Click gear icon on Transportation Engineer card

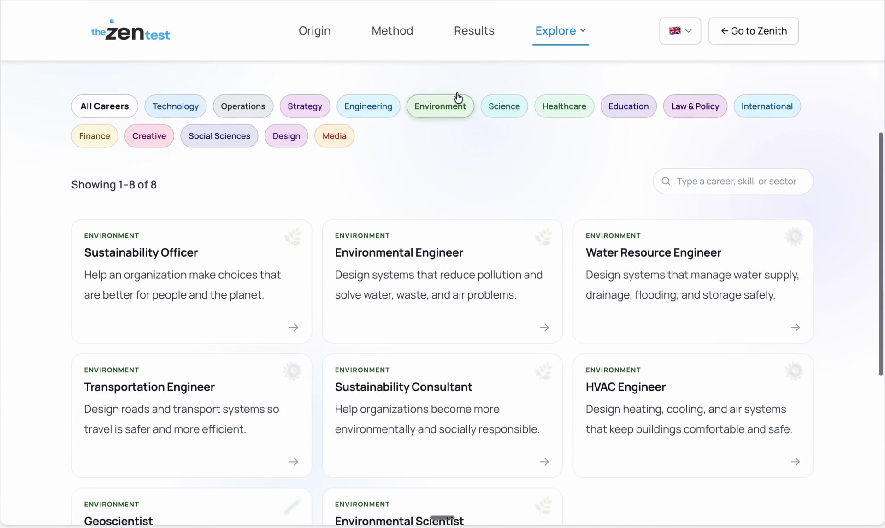tap(293, 371)
